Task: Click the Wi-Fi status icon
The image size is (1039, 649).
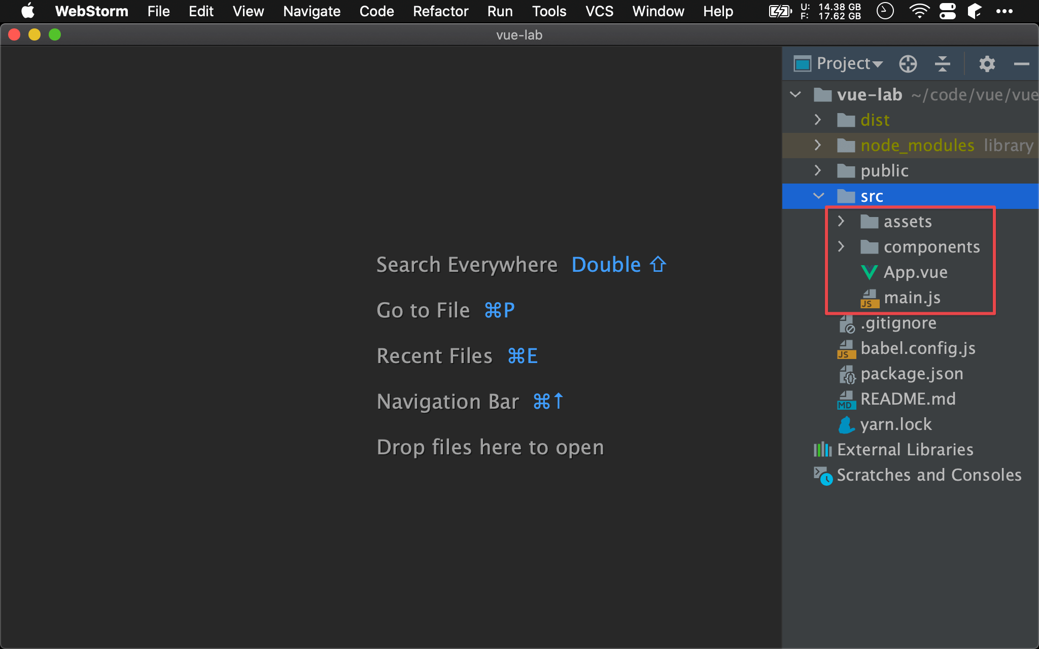Action: click(919, 11)
